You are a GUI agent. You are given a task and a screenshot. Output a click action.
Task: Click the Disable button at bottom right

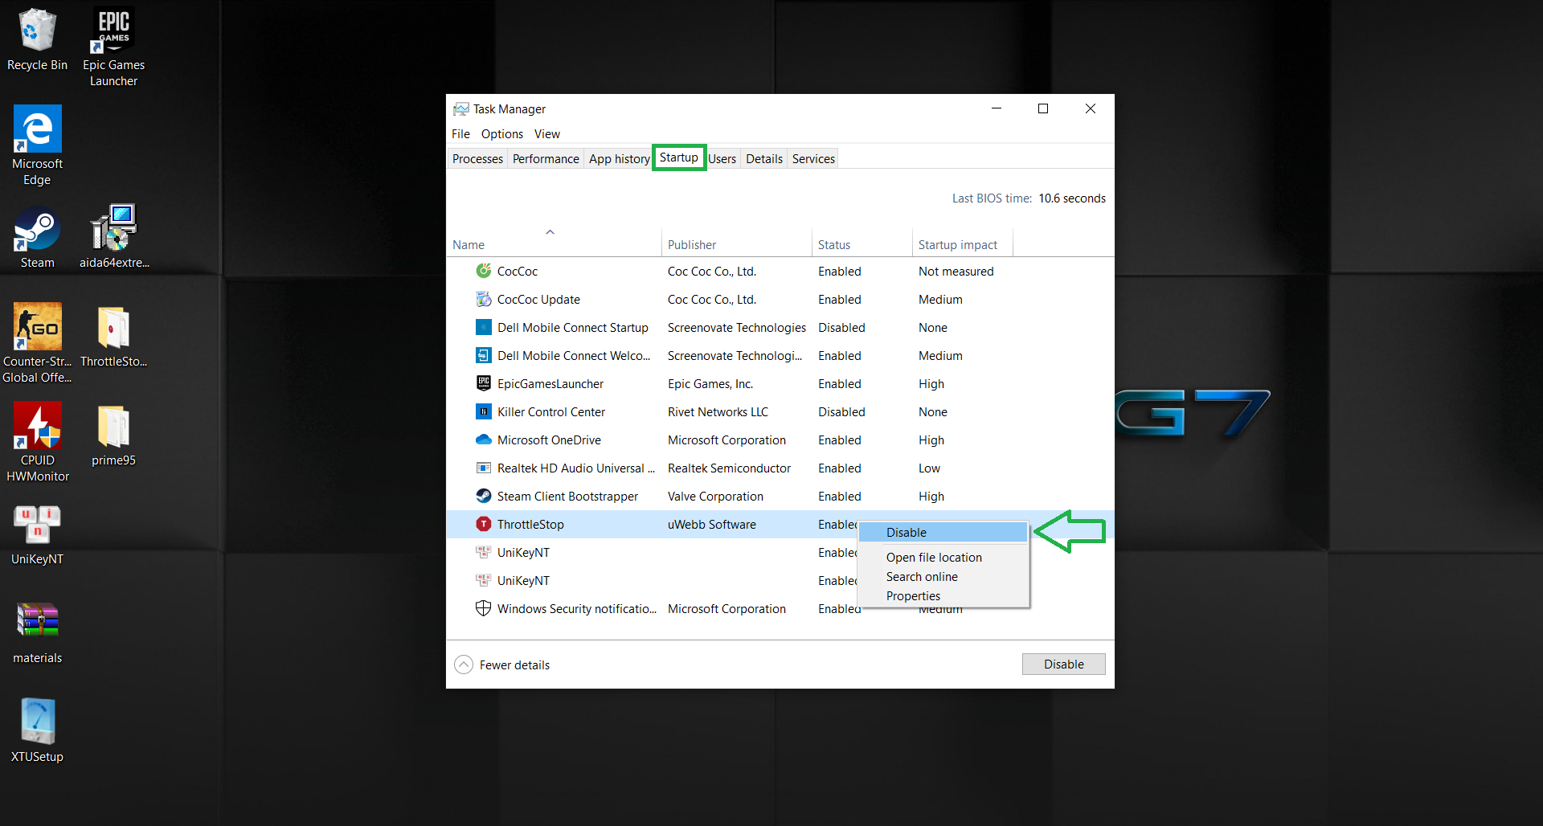tap(1063, 664)
